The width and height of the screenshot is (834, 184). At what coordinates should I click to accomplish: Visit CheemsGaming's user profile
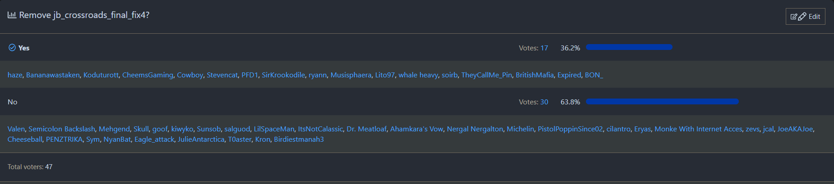(147, 75)
